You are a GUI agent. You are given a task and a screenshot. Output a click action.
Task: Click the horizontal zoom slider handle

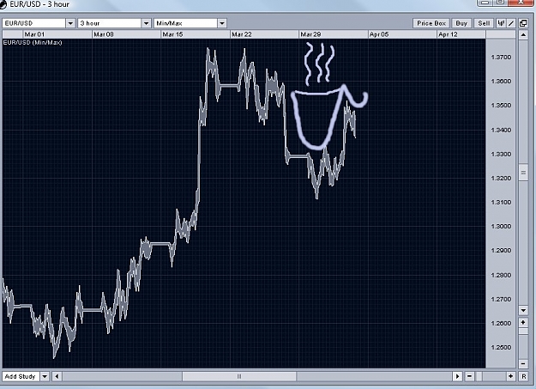click(479, 376)
